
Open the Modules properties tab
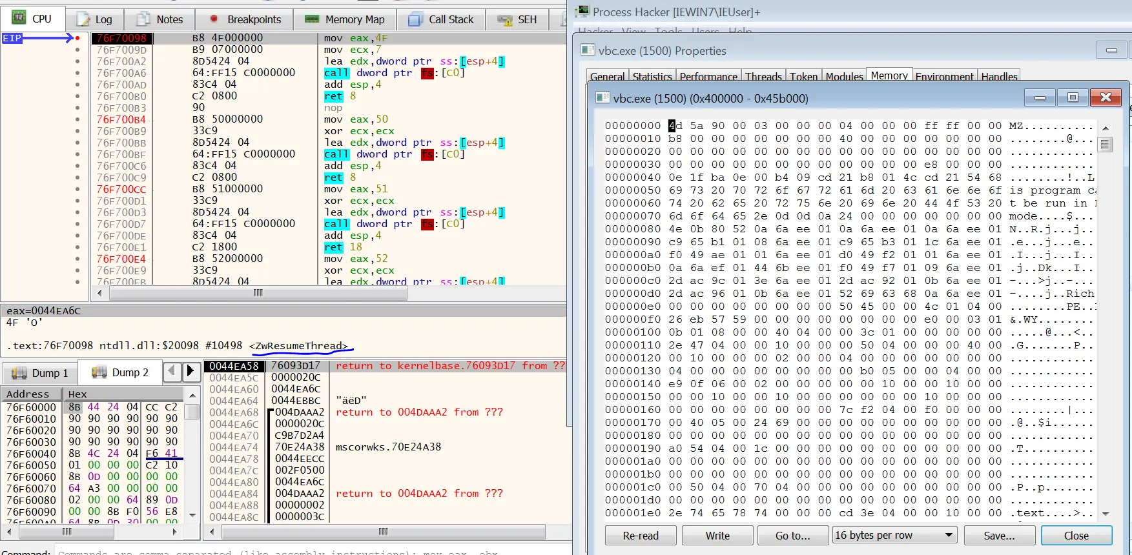point(844,77)
